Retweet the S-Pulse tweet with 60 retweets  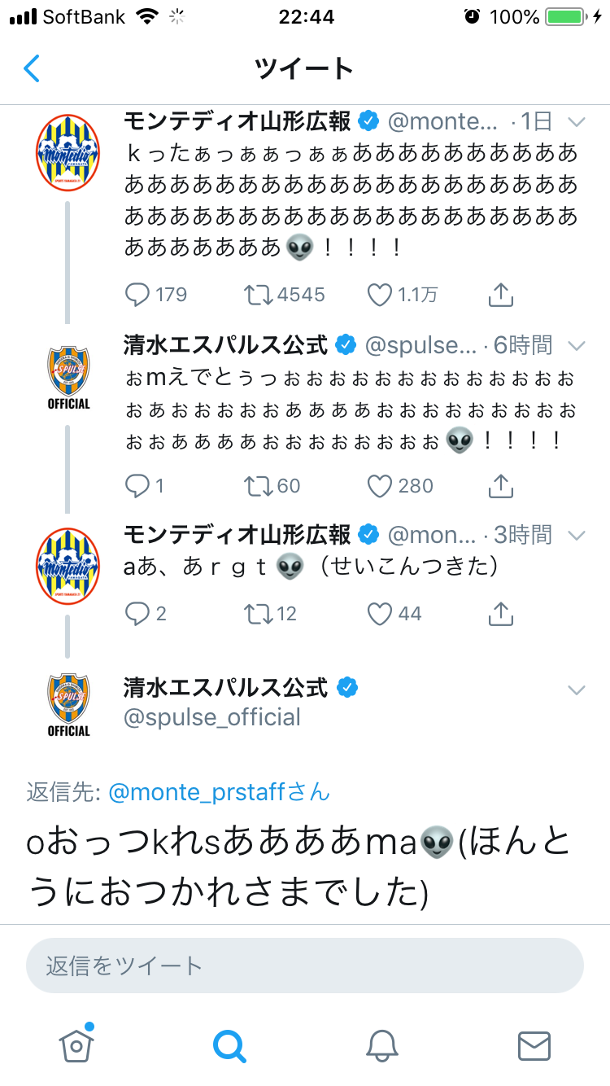point(259,486)
